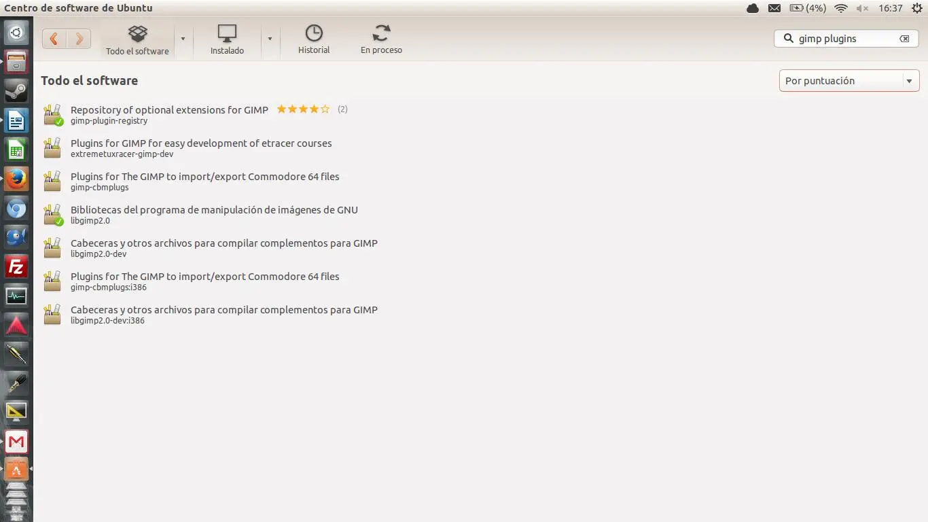Click the installed libgimp2.0 package icon
928x522 pixels.
pyautogui.click(x=53, y=215)
